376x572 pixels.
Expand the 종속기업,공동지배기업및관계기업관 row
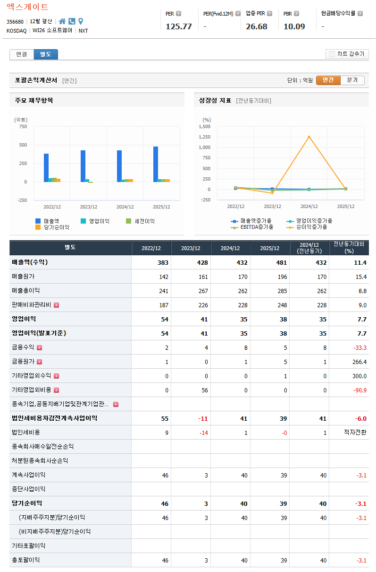[116, 404]
